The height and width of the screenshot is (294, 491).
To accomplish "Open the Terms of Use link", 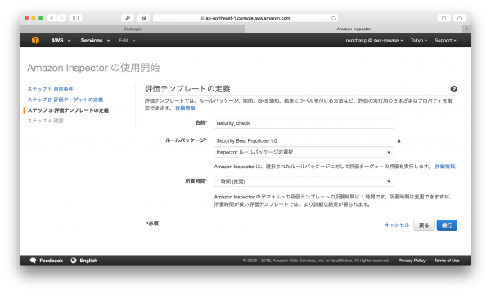I will [x=447, y=261].
